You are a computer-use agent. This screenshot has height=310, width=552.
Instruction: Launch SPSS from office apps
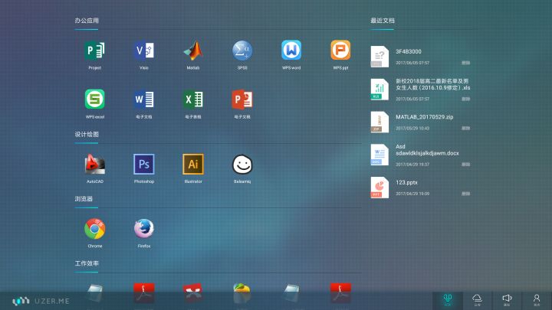242,51
